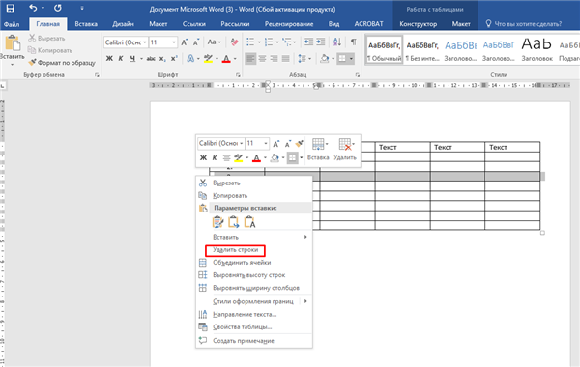
Task: Open the shading paint bucket in the ribbon
Action: [x=325, y=58]
